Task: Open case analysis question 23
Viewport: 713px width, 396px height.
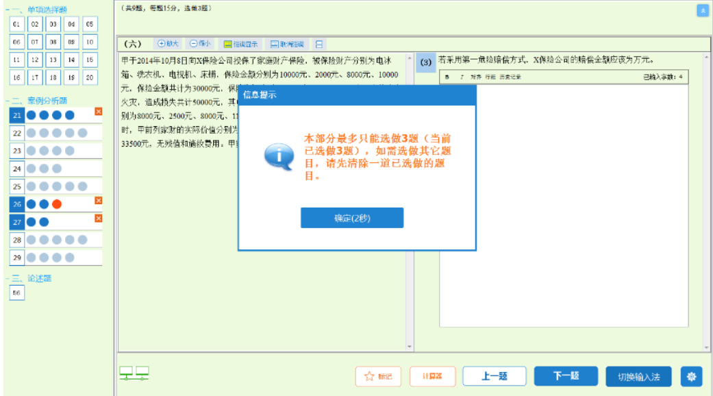Action: coord(17,151)
